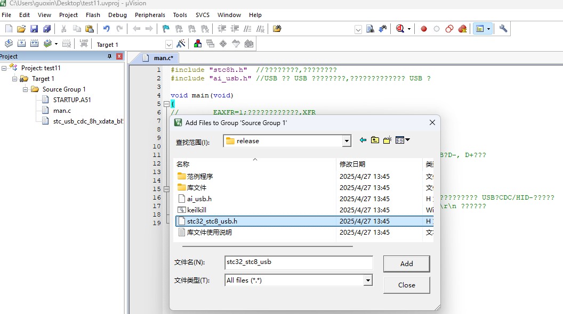The width and height of the screenshot is (563, 314).
Task: Sort files by the 修改日期 column header
Action: (379, 164)
